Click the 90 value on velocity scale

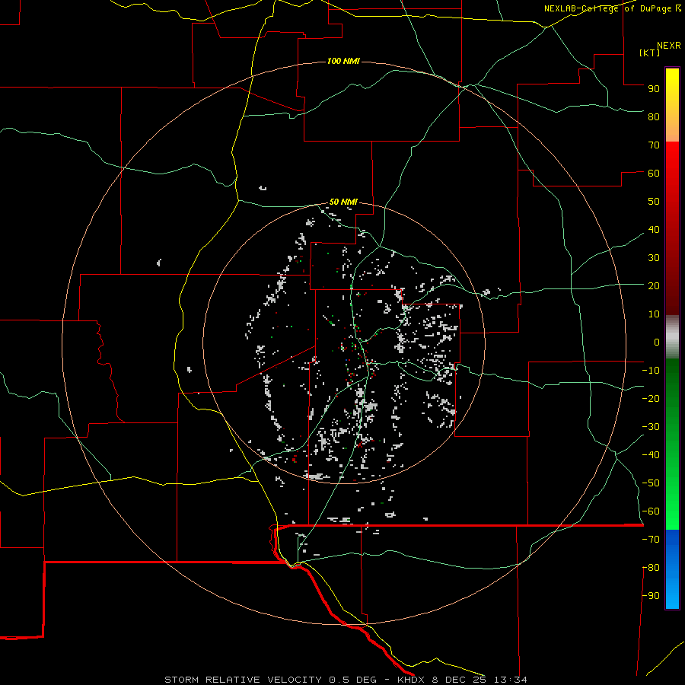[x=654, y=89]
